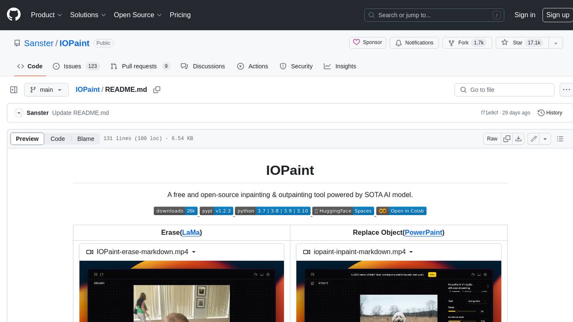
Task: Copy raw file contents
Action: 507,139
